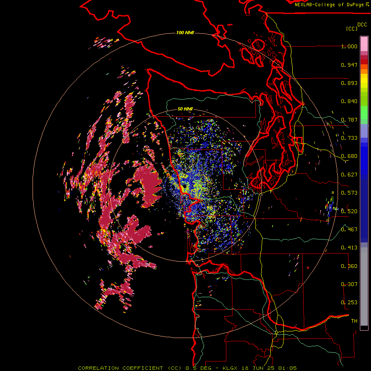Pick the light pink top swatch of the color bar
This screenshot has height=371, width=371.
(x=364, y=44)
